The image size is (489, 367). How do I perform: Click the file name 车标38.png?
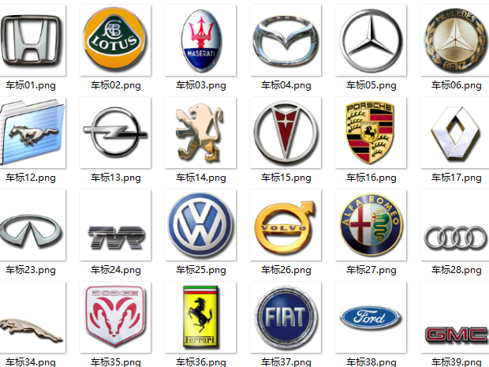pyautogui.click(x=371, y=362)
